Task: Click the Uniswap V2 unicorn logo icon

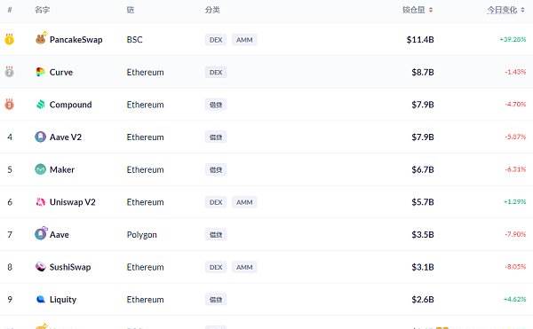Action: pos(41,202)
